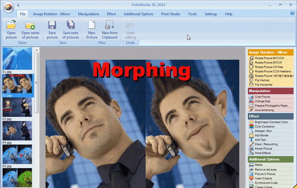Click the Rotate Picture CCW freehand icon
This screenshot has height=188, width=297.
click(x=251, y=71)
